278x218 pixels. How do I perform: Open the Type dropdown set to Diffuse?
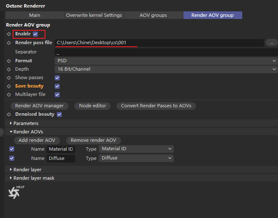tap(136, 158)
